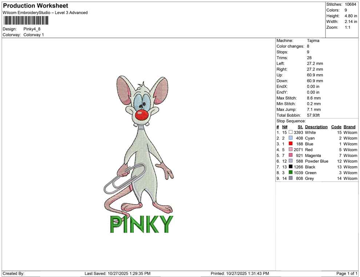Click the bright red swatch in row 3
Viewport: 360px width, 277px height.
(291, 144)
